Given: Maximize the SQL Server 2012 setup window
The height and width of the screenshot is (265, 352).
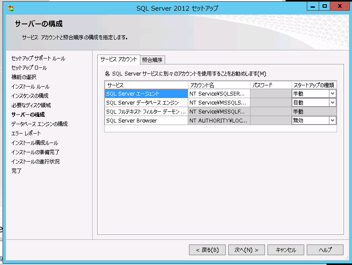Looking at the screenshot, I should coord(324,6).
